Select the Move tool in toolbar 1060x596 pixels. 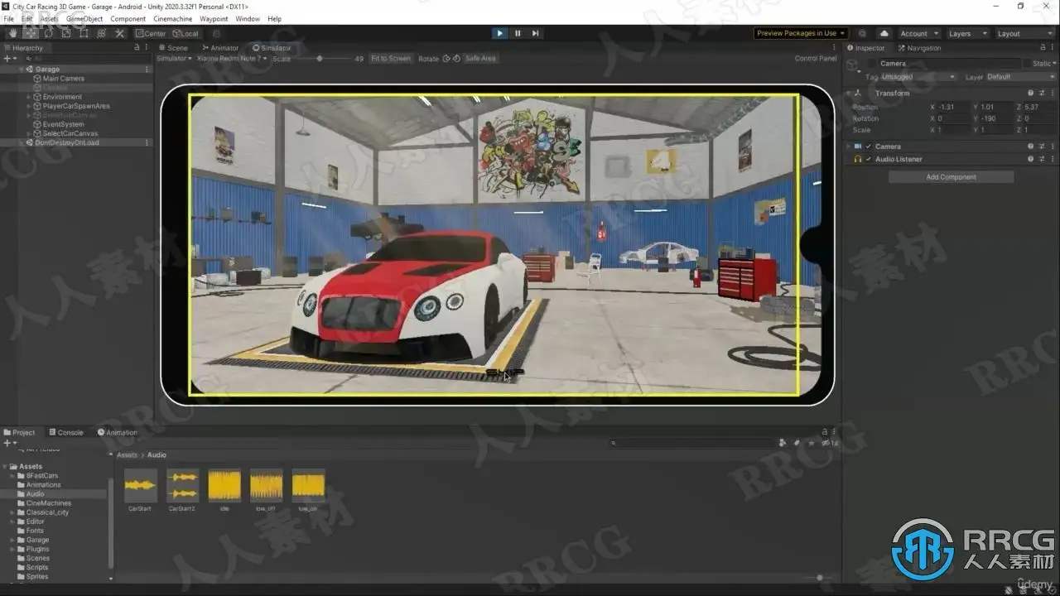(31, 33)
